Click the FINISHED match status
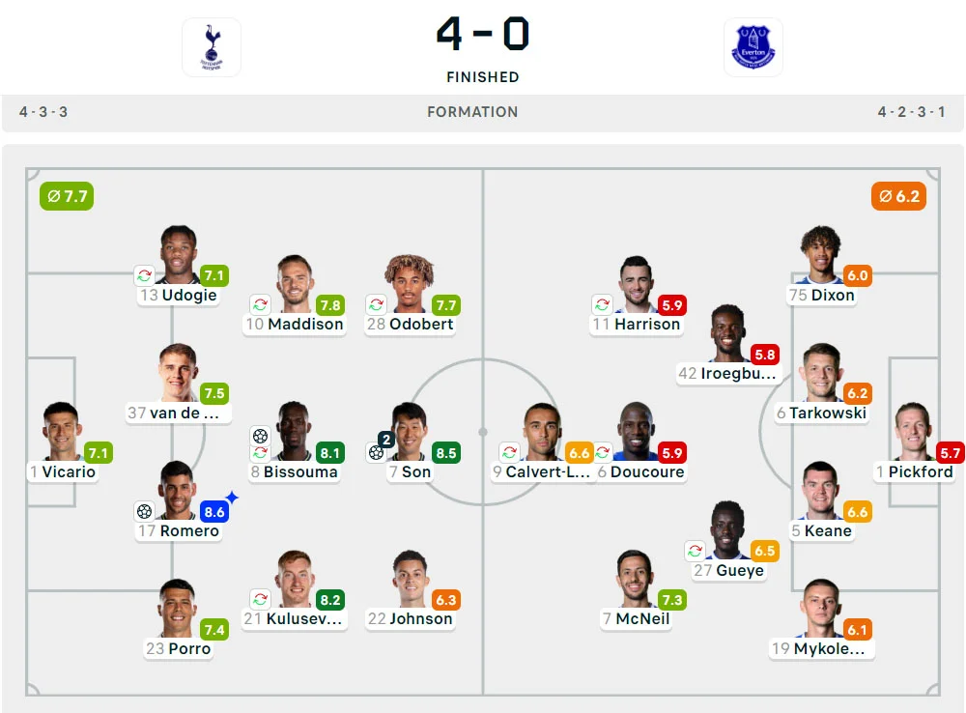 click(482, 77)
